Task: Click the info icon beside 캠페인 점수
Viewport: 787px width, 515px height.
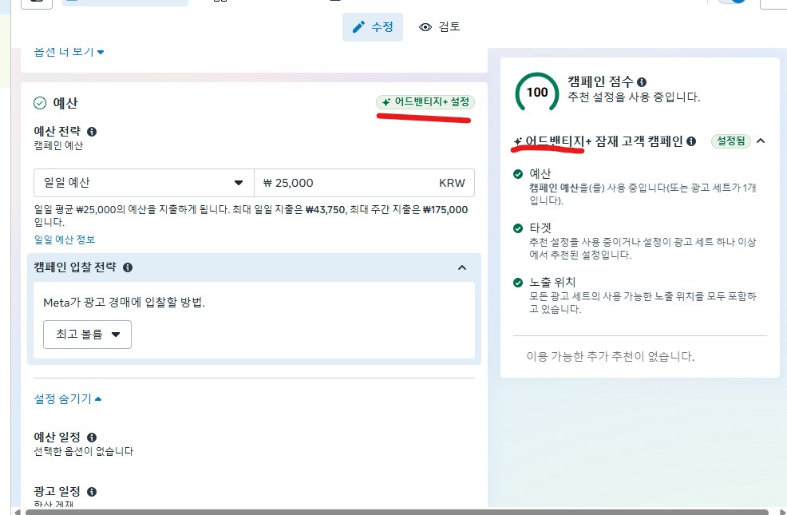Action: pos(642,82)
